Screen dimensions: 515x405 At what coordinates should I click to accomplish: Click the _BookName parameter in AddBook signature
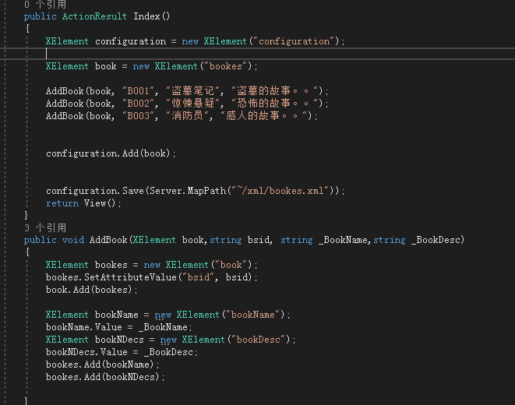(344, 240)
